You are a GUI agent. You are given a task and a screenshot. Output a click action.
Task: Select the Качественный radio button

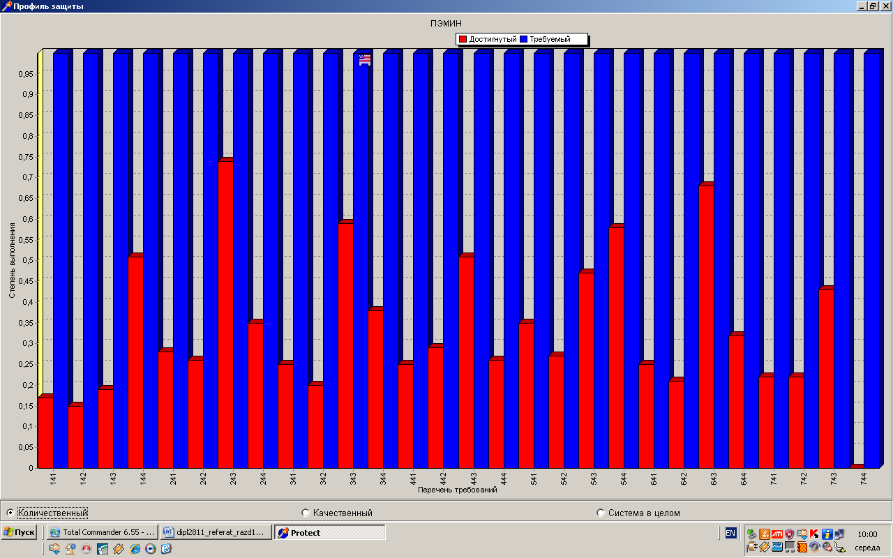tap(305, 513)
